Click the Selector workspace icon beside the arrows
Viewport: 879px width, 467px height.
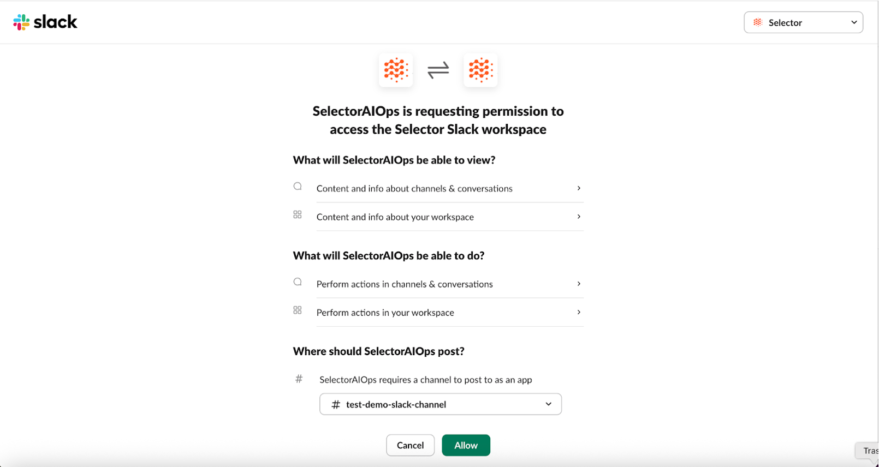480,70
